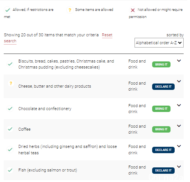Image resolution: width=190 pixels, height=182 pixels.
Task: Expand the Biscuits, bread, cakes row chevron
Action: tap(179, 61)
